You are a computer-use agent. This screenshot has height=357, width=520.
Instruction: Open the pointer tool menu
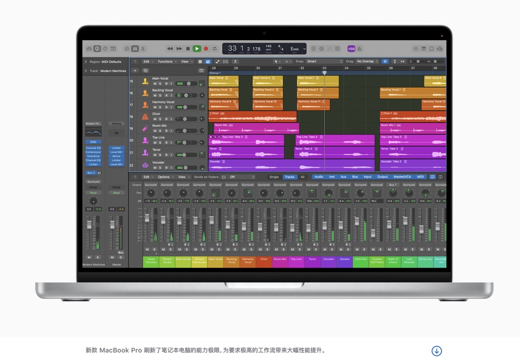coord(277,62)
